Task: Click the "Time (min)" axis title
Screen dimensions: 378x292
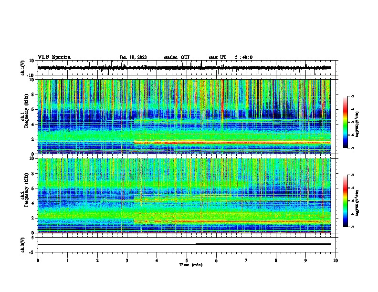Action: pyautogui.click(x=191, y=265)
